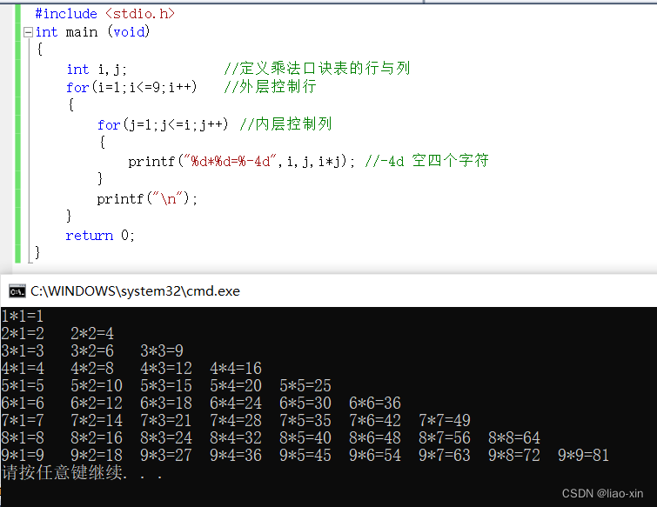
Task: Click the 'int main (void)' declaration
Action: pyautogui.click(x=92, y=32)
